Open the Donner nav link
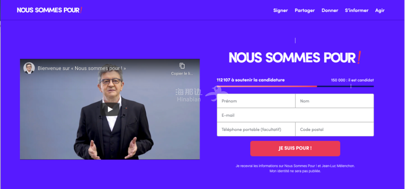 click(330, 10)
